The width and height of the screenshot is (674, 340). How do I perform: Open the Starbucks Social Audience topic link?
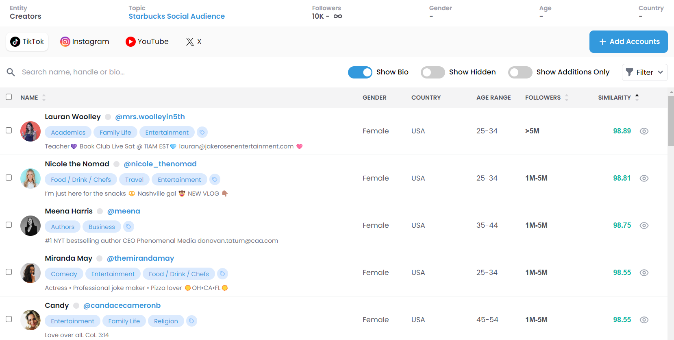coord(176,16)
